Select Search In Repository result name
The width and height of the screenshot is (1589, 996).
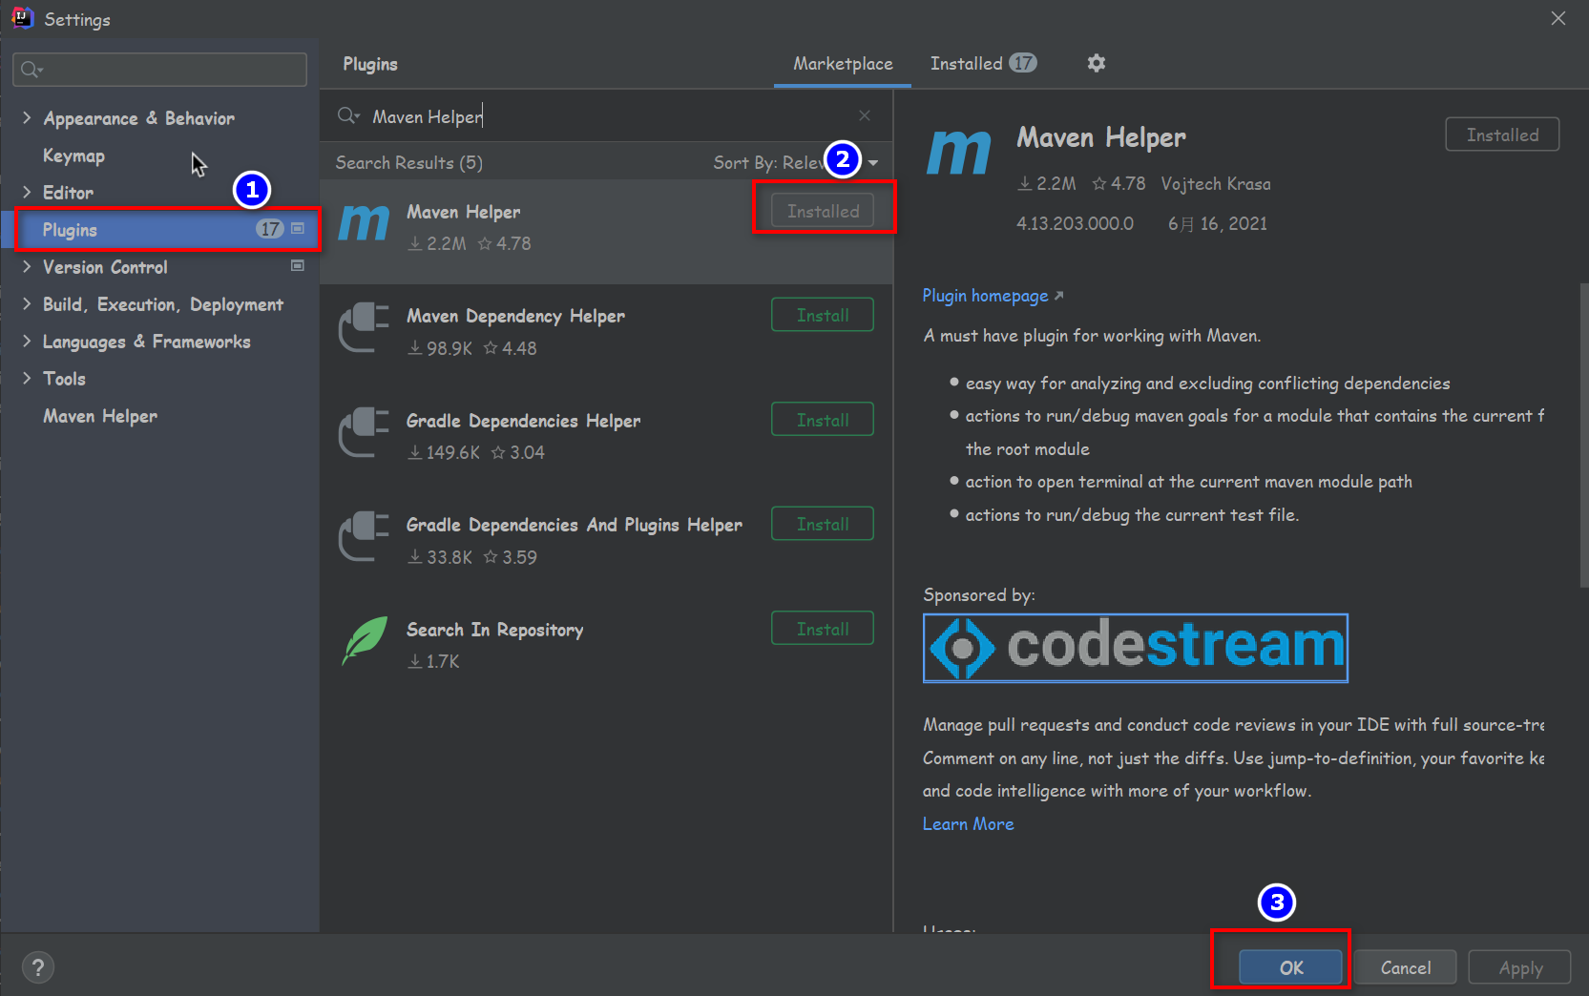click(494, 630)
